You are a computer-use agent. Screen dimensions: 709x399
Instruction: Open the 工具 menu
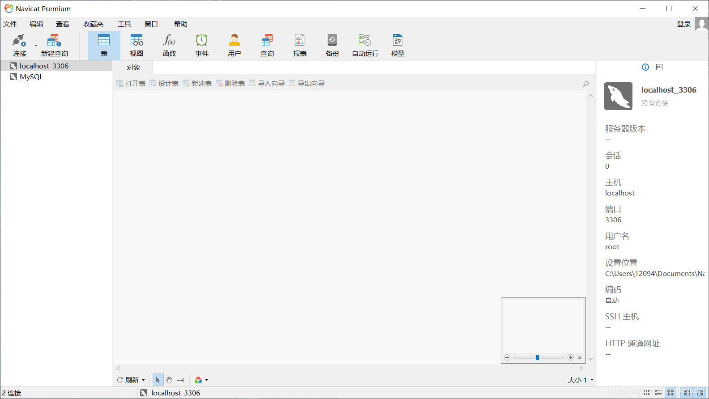click(124, 24)
